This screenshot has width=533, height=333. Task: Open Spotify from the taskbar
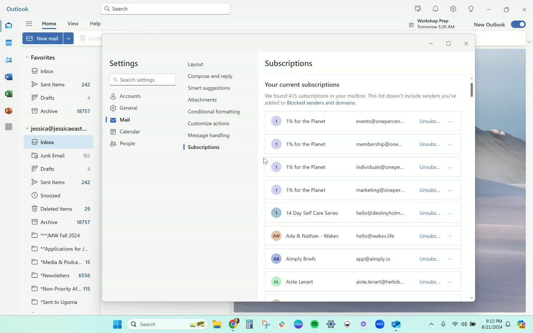pyautogui.click(x=314, y=324)
